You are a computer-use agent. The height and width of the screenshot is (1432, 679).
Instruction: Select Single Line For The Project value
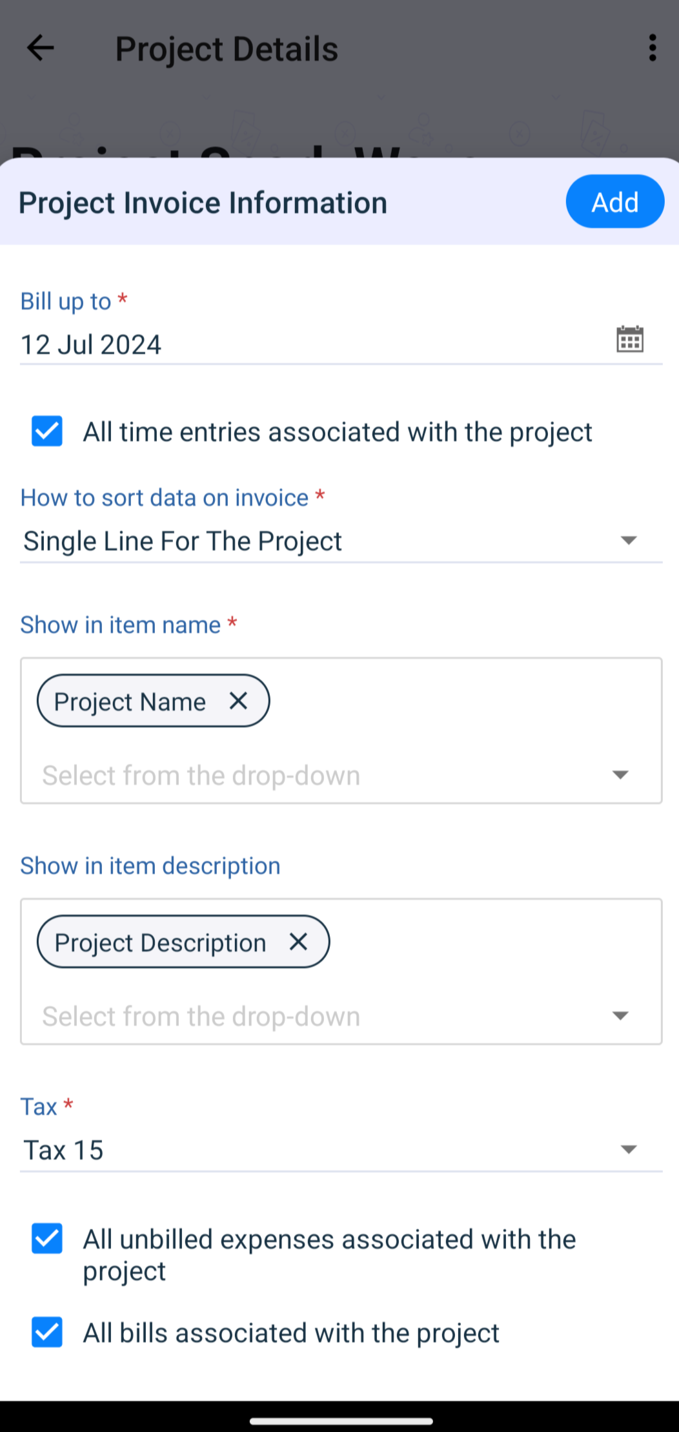pos(183,541)
